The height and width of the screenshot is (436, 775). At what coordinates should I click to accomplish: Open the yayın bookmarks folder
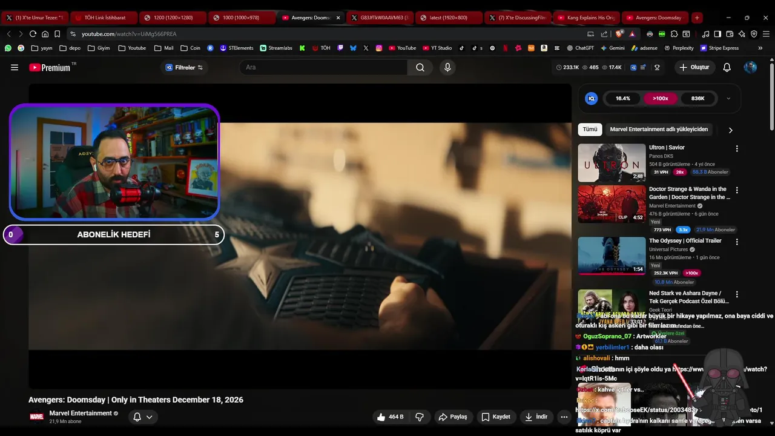tap(41, 48)
